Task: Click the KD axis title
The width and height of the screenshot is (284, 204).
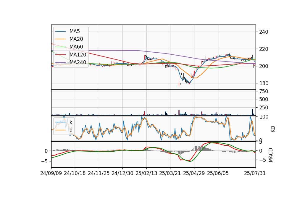Action: [x=273, y=129]
